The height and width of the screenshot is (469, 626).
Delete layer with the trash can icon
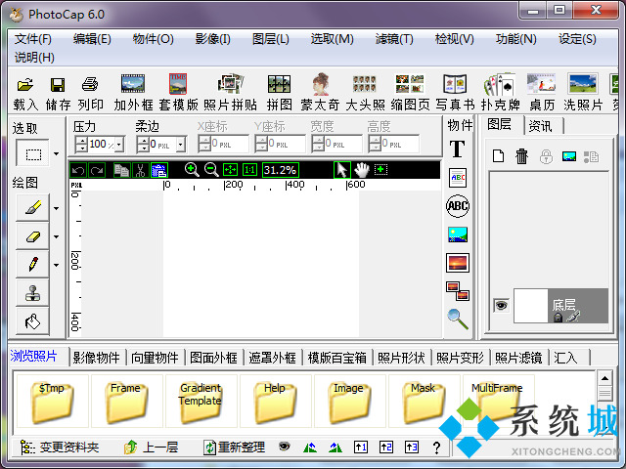pyautogui.click(x=521, y=156)
